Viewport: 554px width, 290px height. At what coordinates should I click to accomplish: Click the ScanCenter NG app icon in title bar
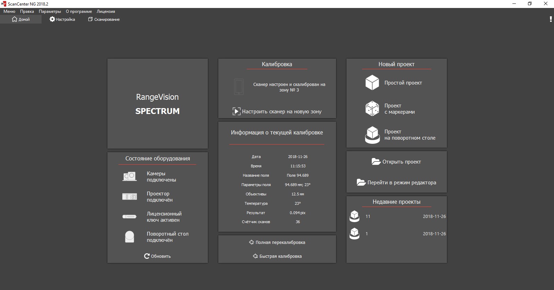(4, 4)
